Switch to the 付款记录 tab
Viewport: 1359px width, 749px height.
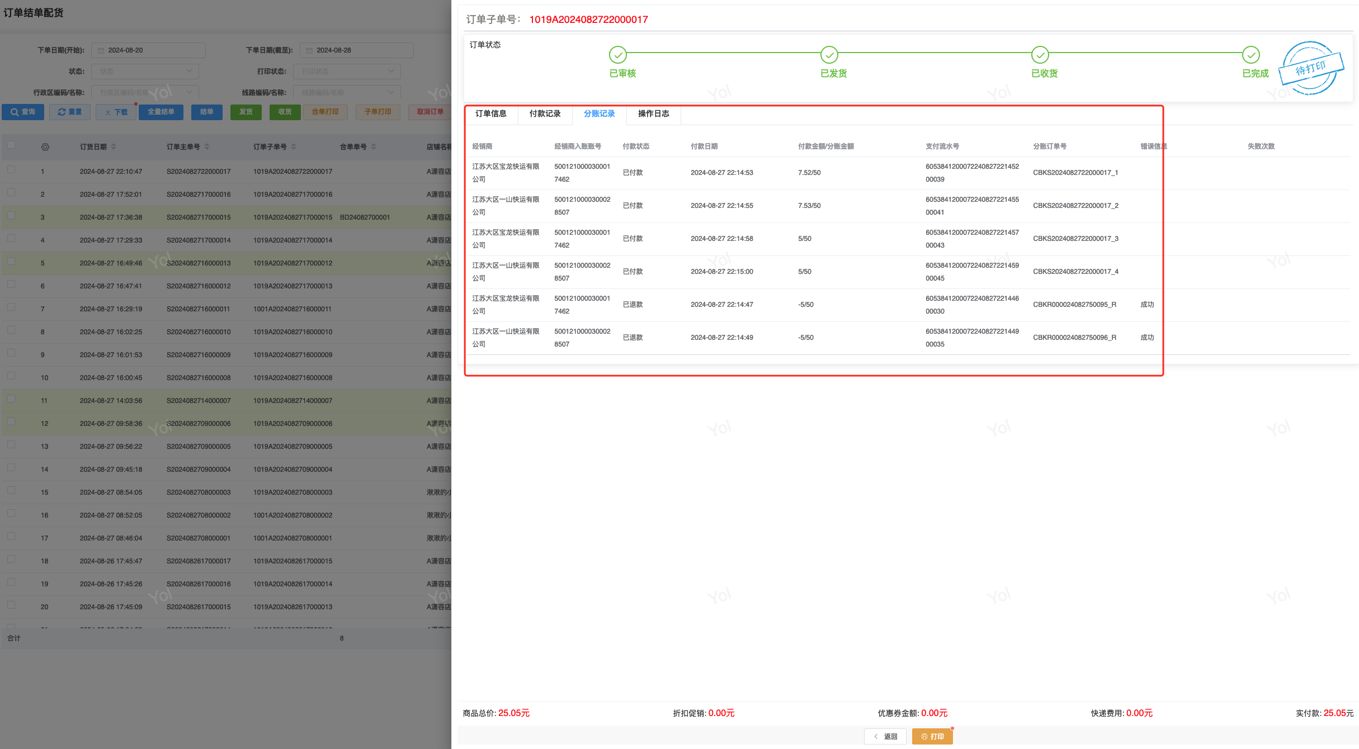tap(545, 113)
